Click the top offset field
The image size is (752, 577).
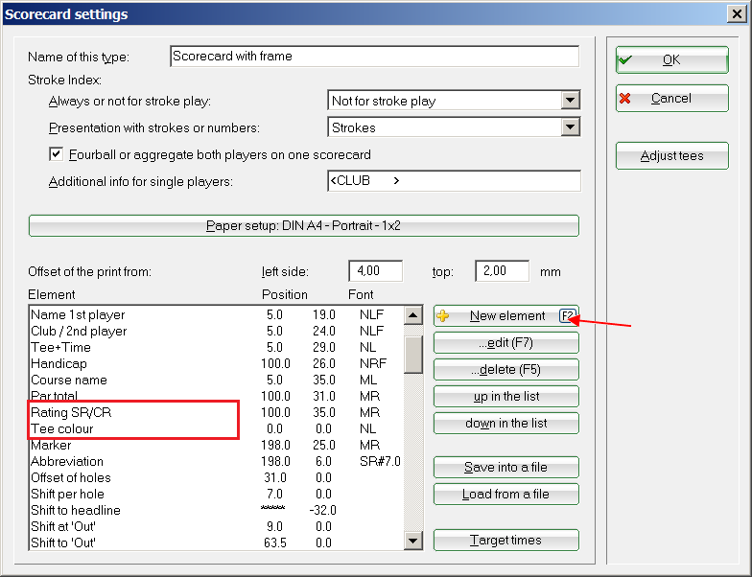click(x=502, y=271)
